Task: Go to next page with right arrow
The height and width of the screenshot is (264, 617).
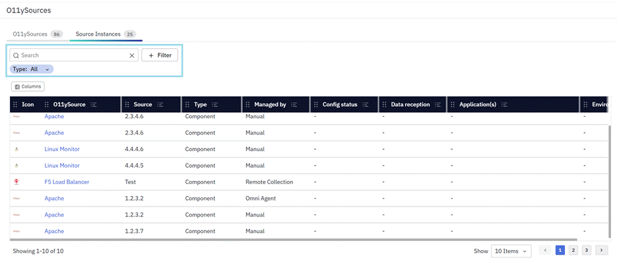Action: click(x=601, y=251)
